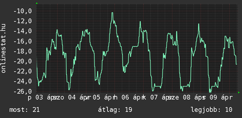Click the -22,0 Y axis label
242x118 pixels.
[x=23, y=71]
